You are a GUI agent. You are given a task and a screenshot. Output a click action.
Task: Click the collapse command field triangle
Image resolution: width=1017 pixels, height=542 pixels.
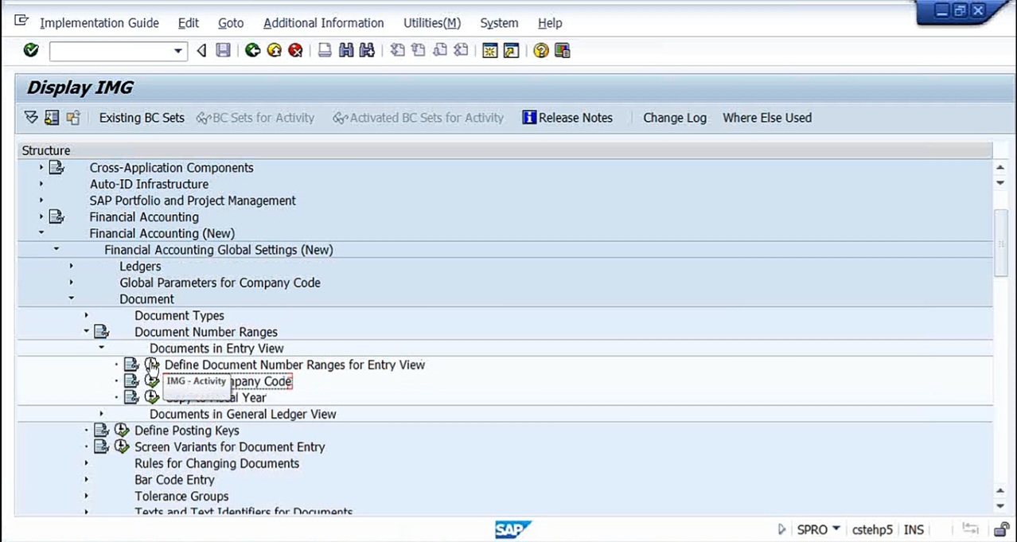click(x=201, y=51)
